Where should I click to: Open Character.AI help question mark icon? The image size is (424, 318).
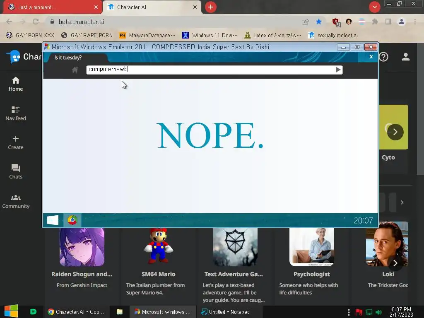(384, 57)
